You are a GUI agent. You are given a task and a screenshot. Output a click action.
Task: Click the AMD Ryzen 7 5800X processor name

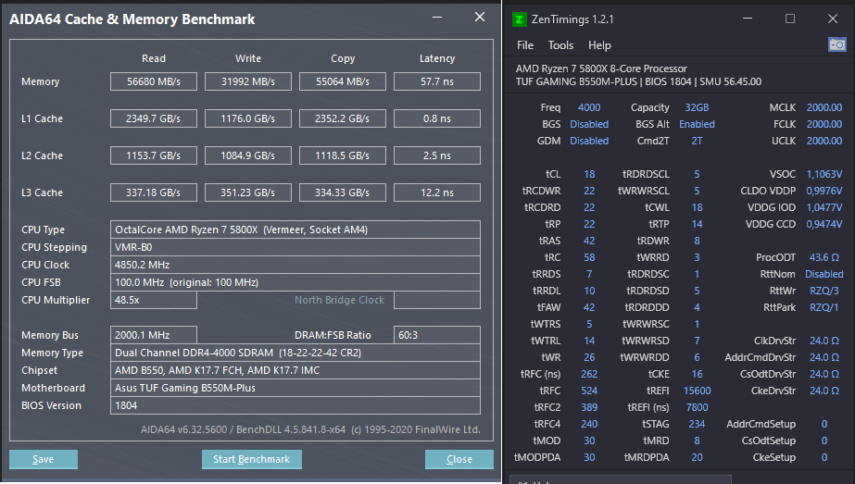601,68
